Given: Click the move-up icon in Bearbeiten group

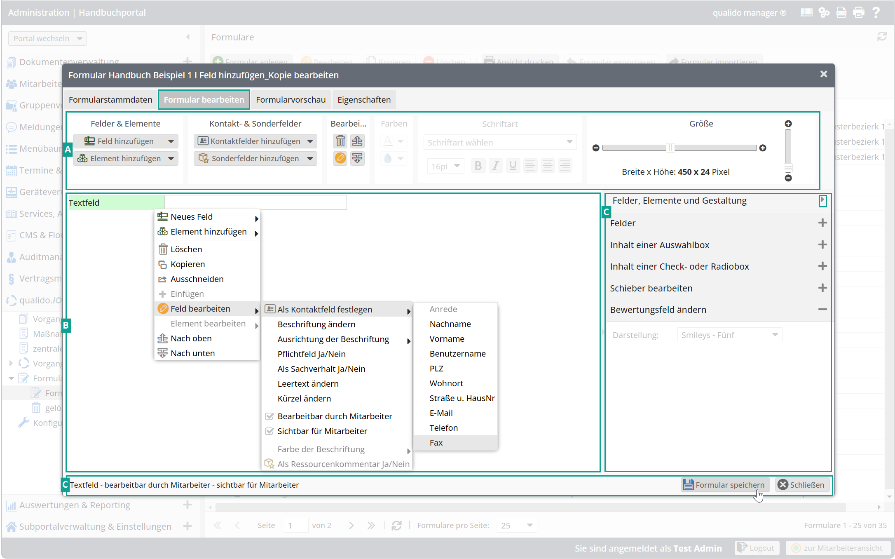Looking at the screenshot, I should [x=357, y=141].
